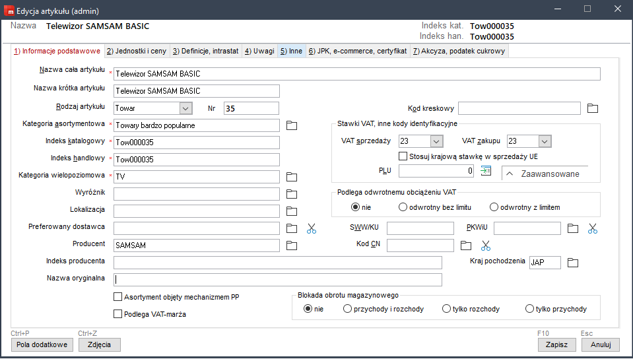
Task: Click the red app icon in title bar
Action: coord(9,11)
